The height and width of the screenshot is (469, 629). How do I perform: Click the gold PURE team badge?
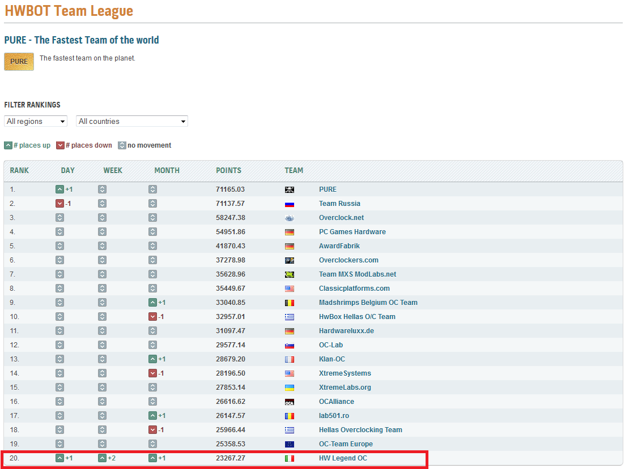19,62
